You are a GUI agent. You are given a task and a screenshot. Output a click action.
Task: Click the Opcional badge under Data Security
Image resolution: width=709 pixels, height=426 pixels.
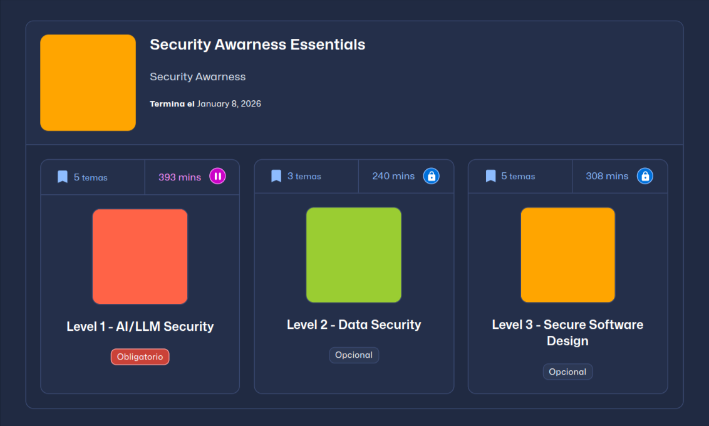(354, 355)
